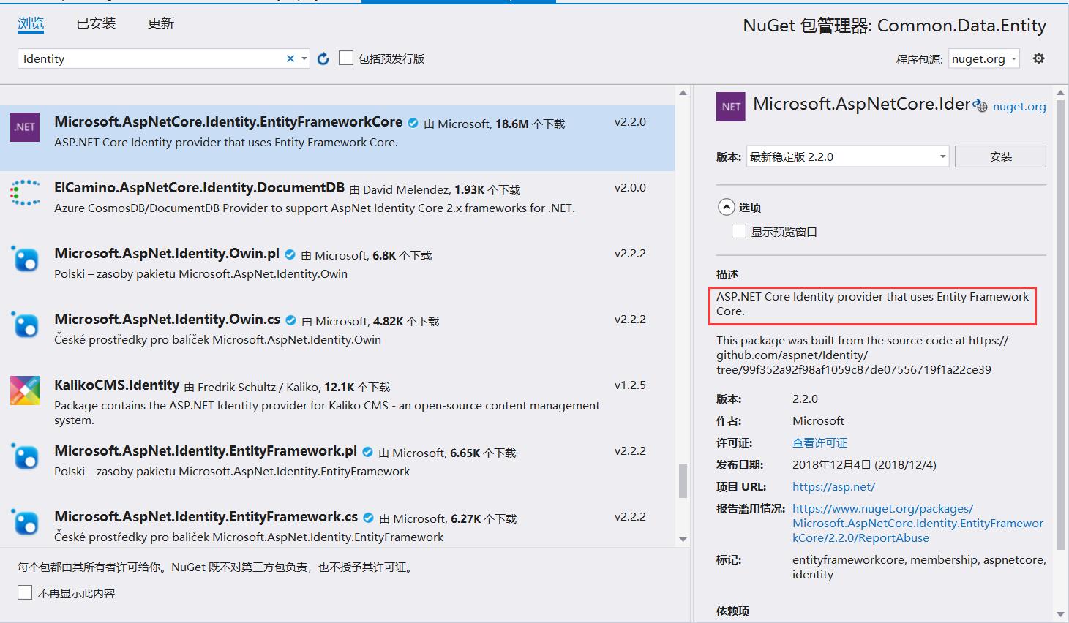
Task: Click the KalikoCMS.Identity package icon
Action: click(25, 390)
